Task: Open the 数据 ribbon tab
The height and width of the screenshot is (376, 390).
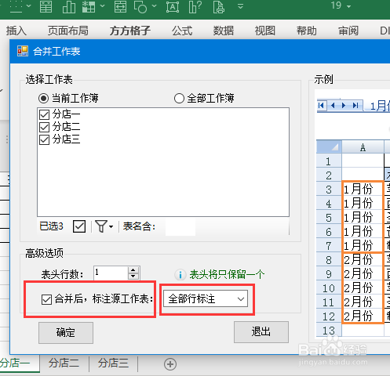Action: (x=224, y=31)
